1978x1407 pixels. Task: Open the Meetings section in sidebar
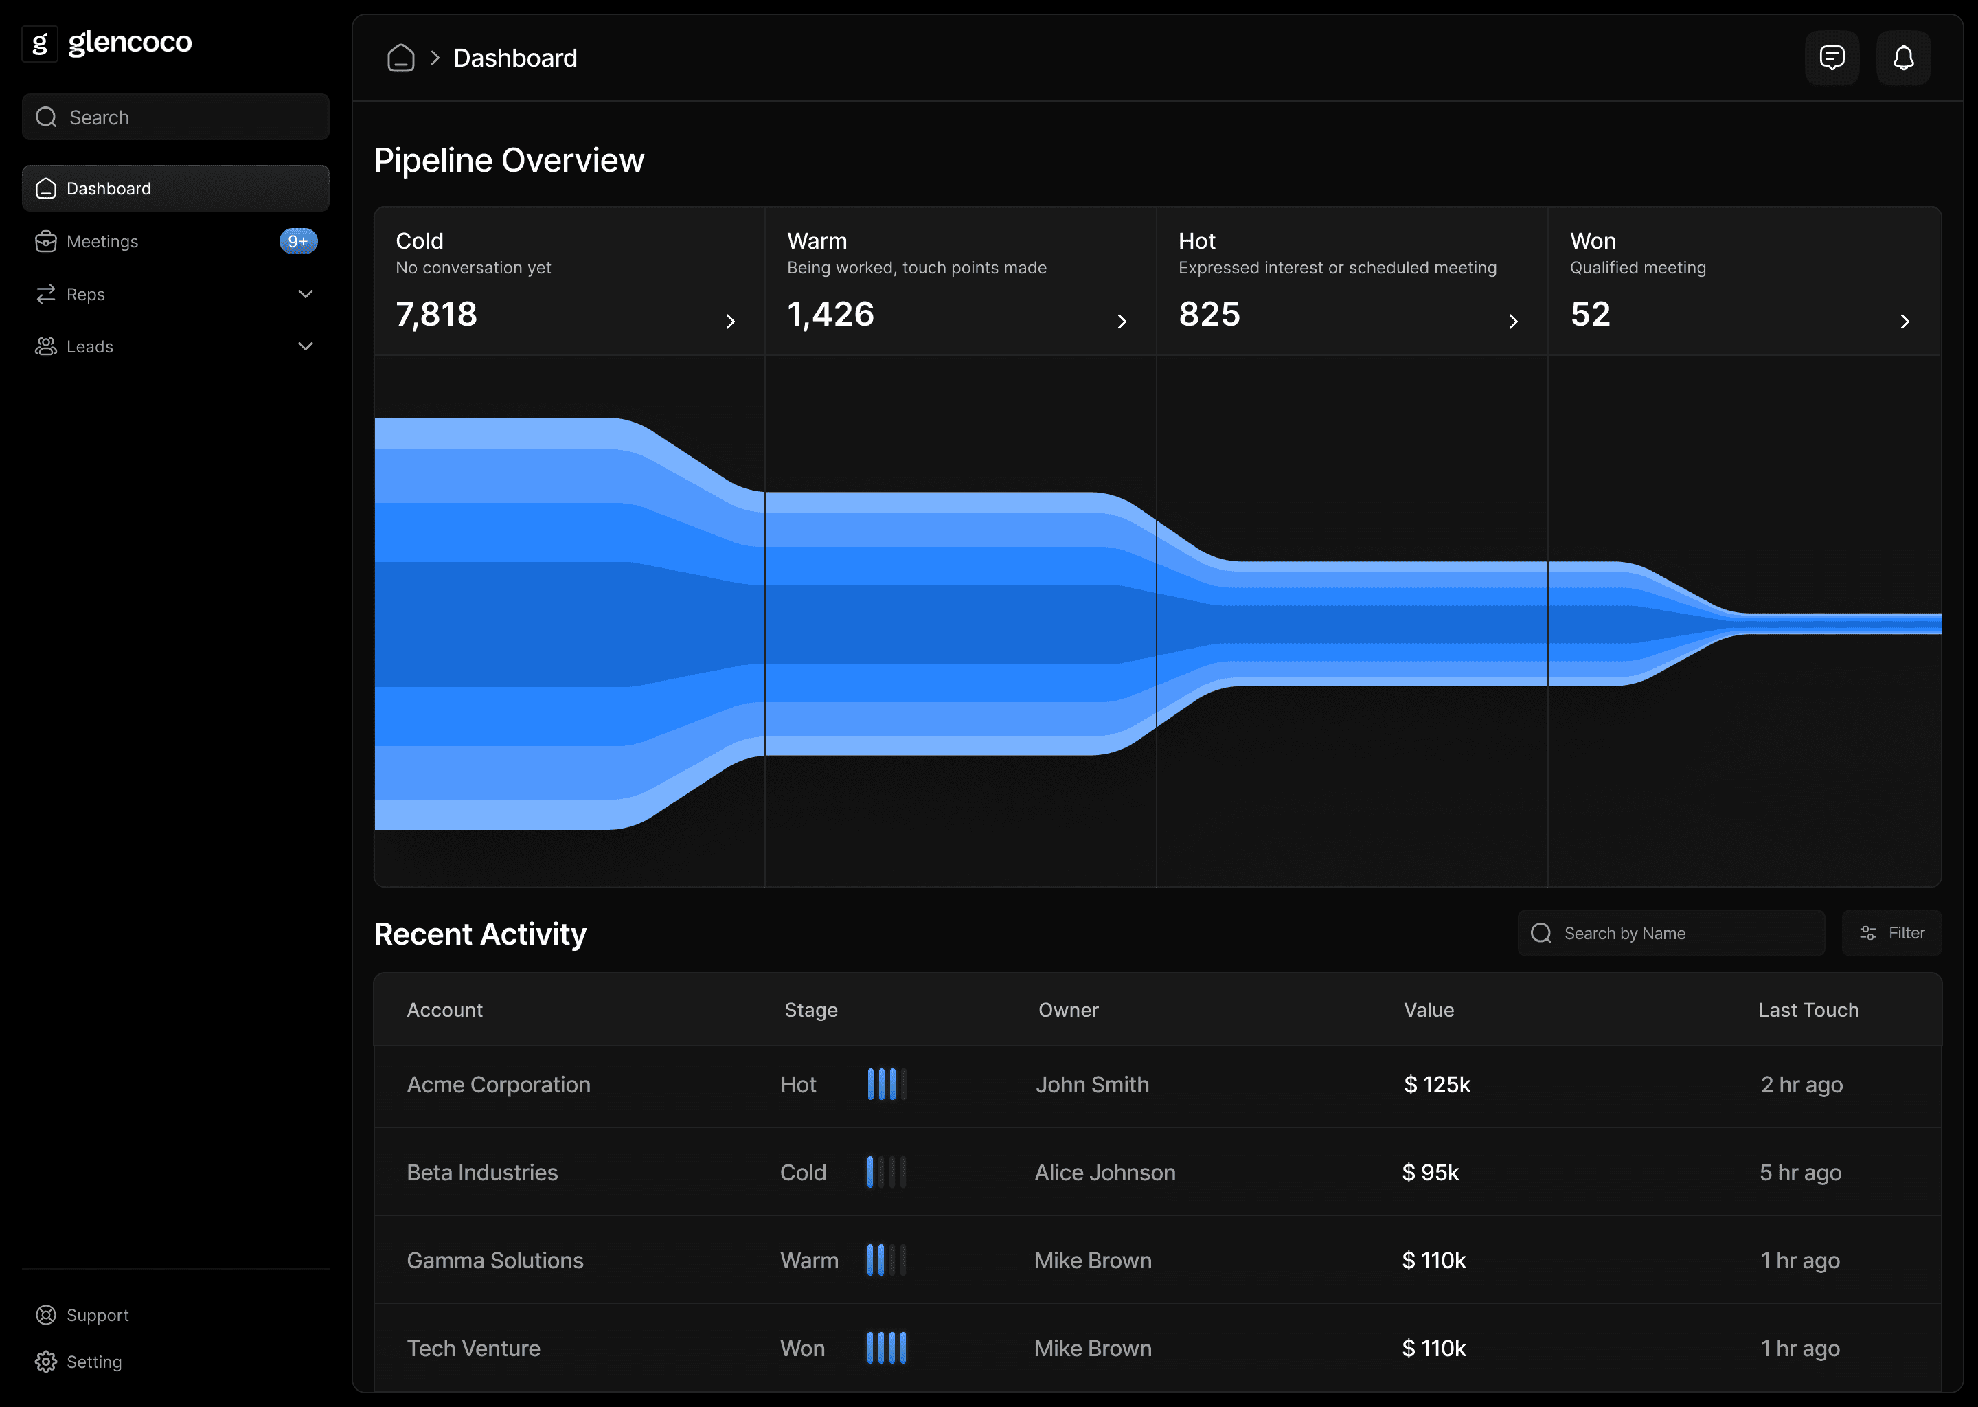click(102, 241)
